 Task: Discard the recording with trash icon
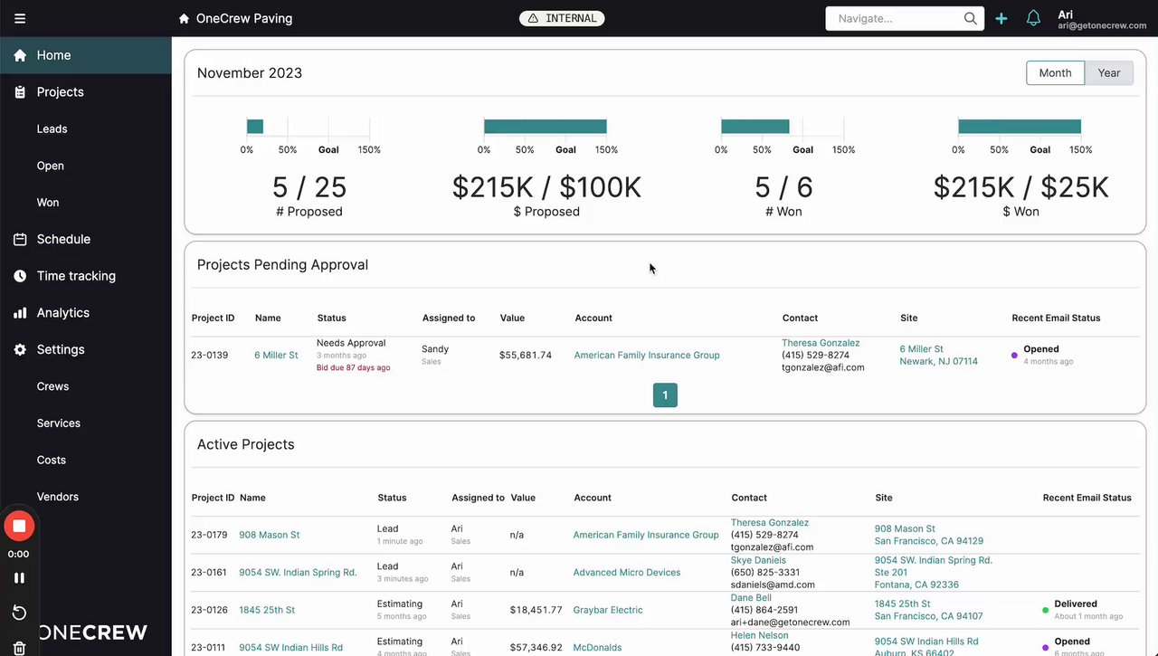(x=19, y=648)
